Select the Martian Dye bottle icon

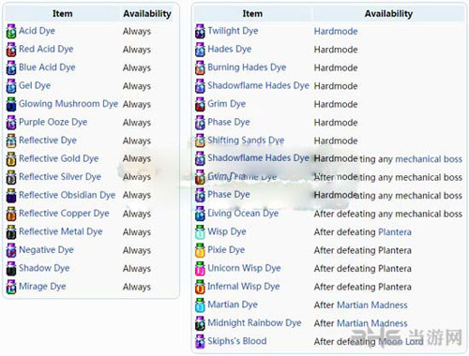[200, 304]
